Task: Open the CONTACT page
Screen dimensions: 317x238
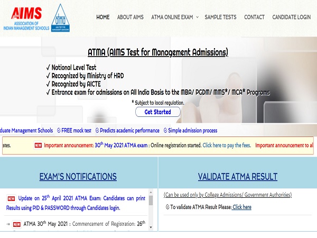Action: tap(254, 17)
